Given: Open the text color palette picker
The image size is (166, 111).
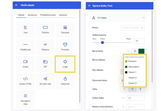Looking at the screenshot, I should [x=135, y=51].
